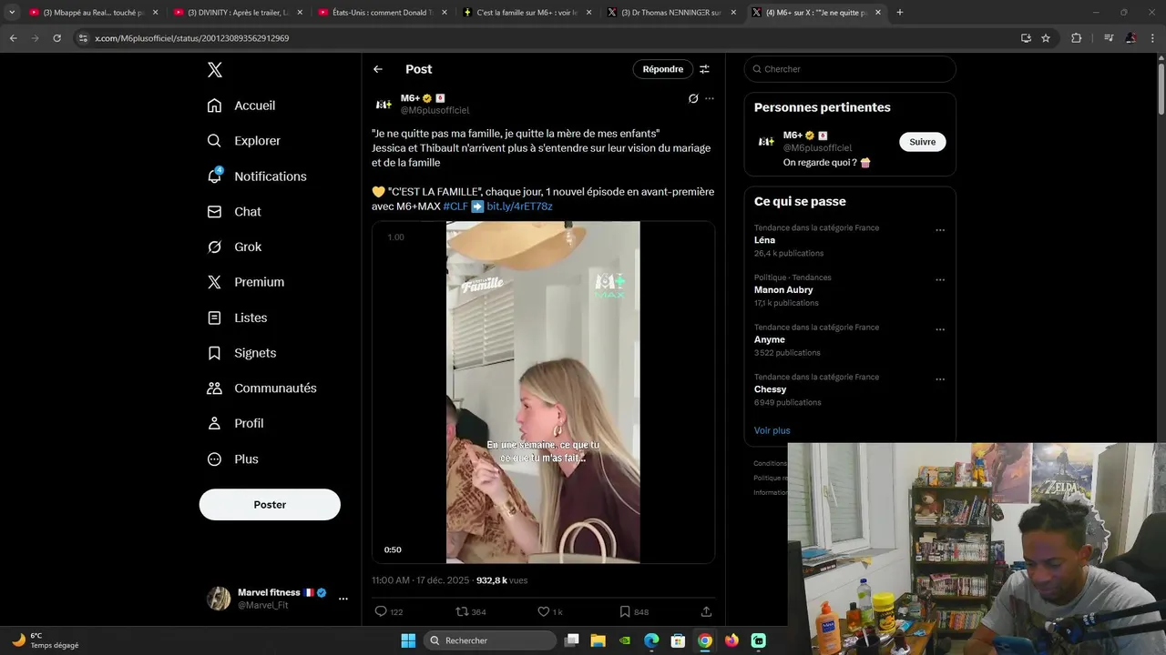Open Firefox from the taskbar
Viewport: 1166px width, 655px height.
[x=731, y=640]
